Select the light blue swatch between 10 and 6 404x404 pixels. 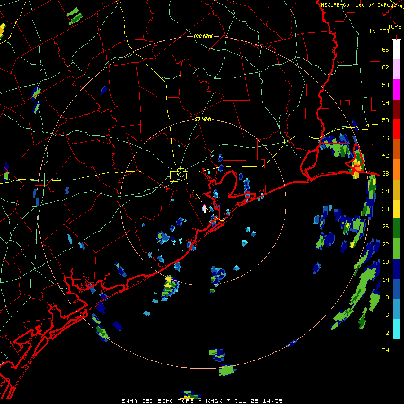click(x=396, y=309)
